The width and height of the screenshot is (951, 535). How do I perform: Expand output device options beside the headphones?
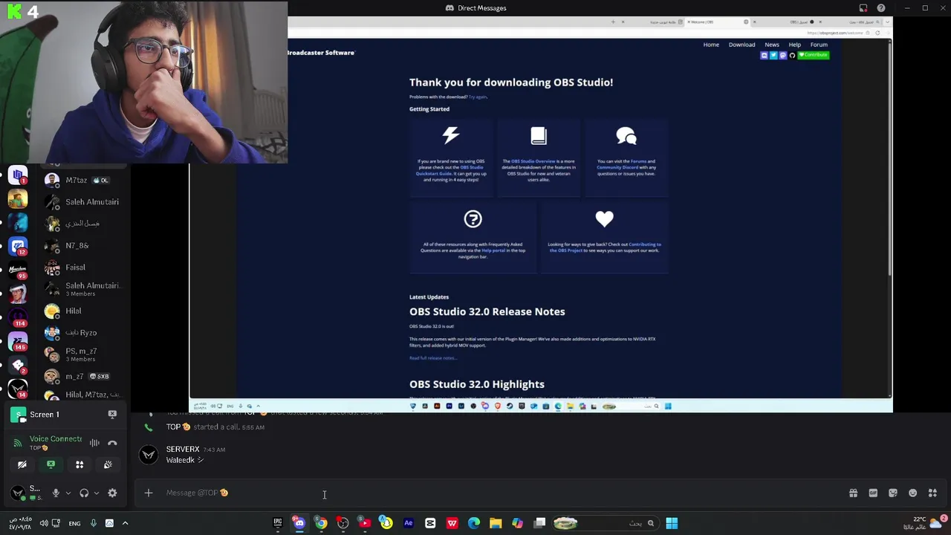click(x=96, y=493)
